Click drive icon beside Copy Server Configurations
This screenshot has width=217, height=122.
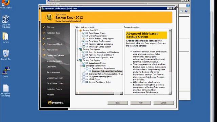(87, 41)
